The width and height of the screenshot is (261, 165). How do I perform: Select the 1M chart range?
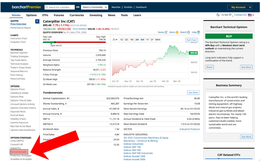click(x=132, y=40)
